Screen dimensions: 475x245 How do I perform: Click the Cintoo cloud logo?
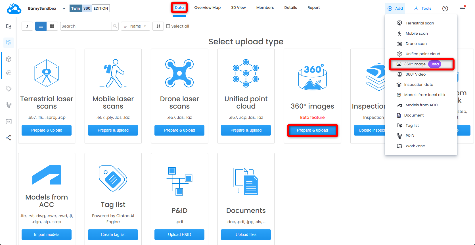click(x=14, y=9)
